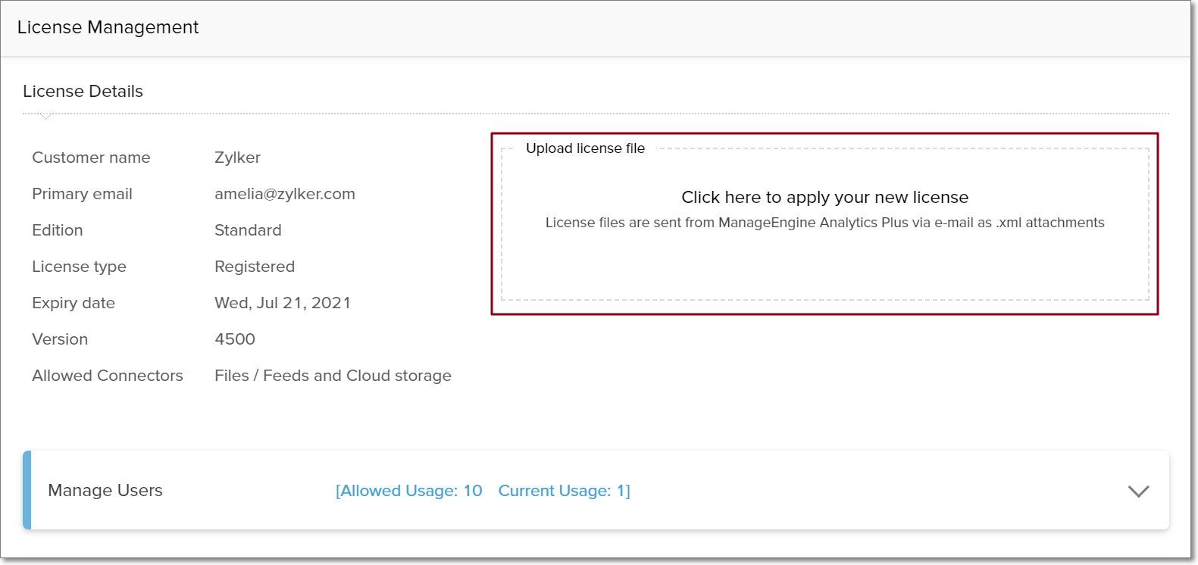Select the Current Usage: 1 link
The height and width of the screenshot is (565, 1198).
(564, 491)
